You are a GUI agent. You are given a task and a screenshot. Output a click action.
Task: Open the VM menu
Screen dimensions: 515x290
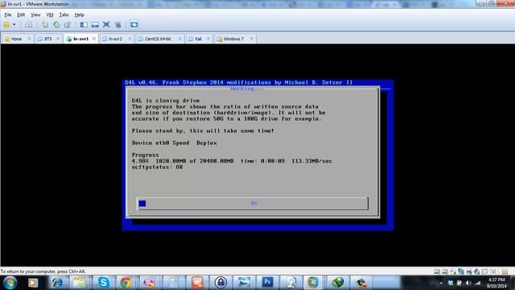(x=50, y=14)
